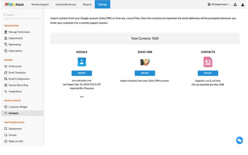Click the Last Import date text
Image resolution: width=248 pixels, height=155 pixels.
pos(82,84)
